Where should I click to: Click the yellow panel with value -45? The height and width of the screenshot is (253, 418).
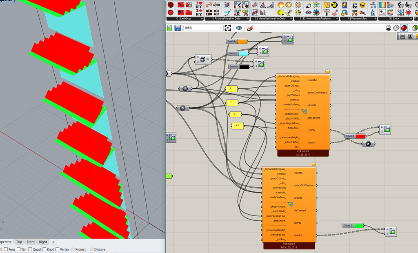click(237, 125)
